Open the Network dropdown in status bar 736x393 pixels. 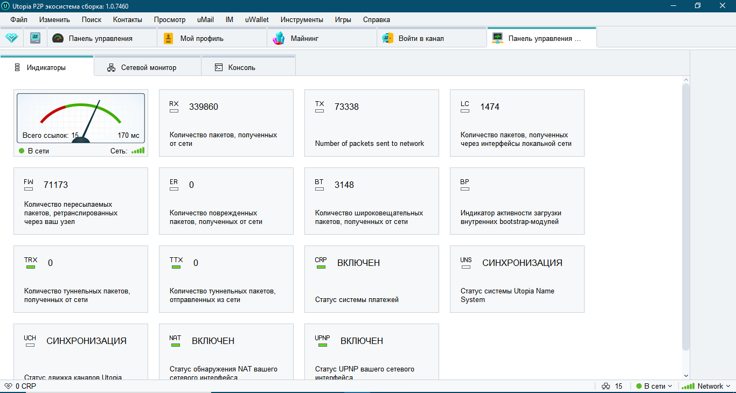pos(705,386)
